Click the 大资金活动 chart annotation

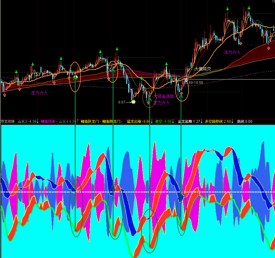164,96
